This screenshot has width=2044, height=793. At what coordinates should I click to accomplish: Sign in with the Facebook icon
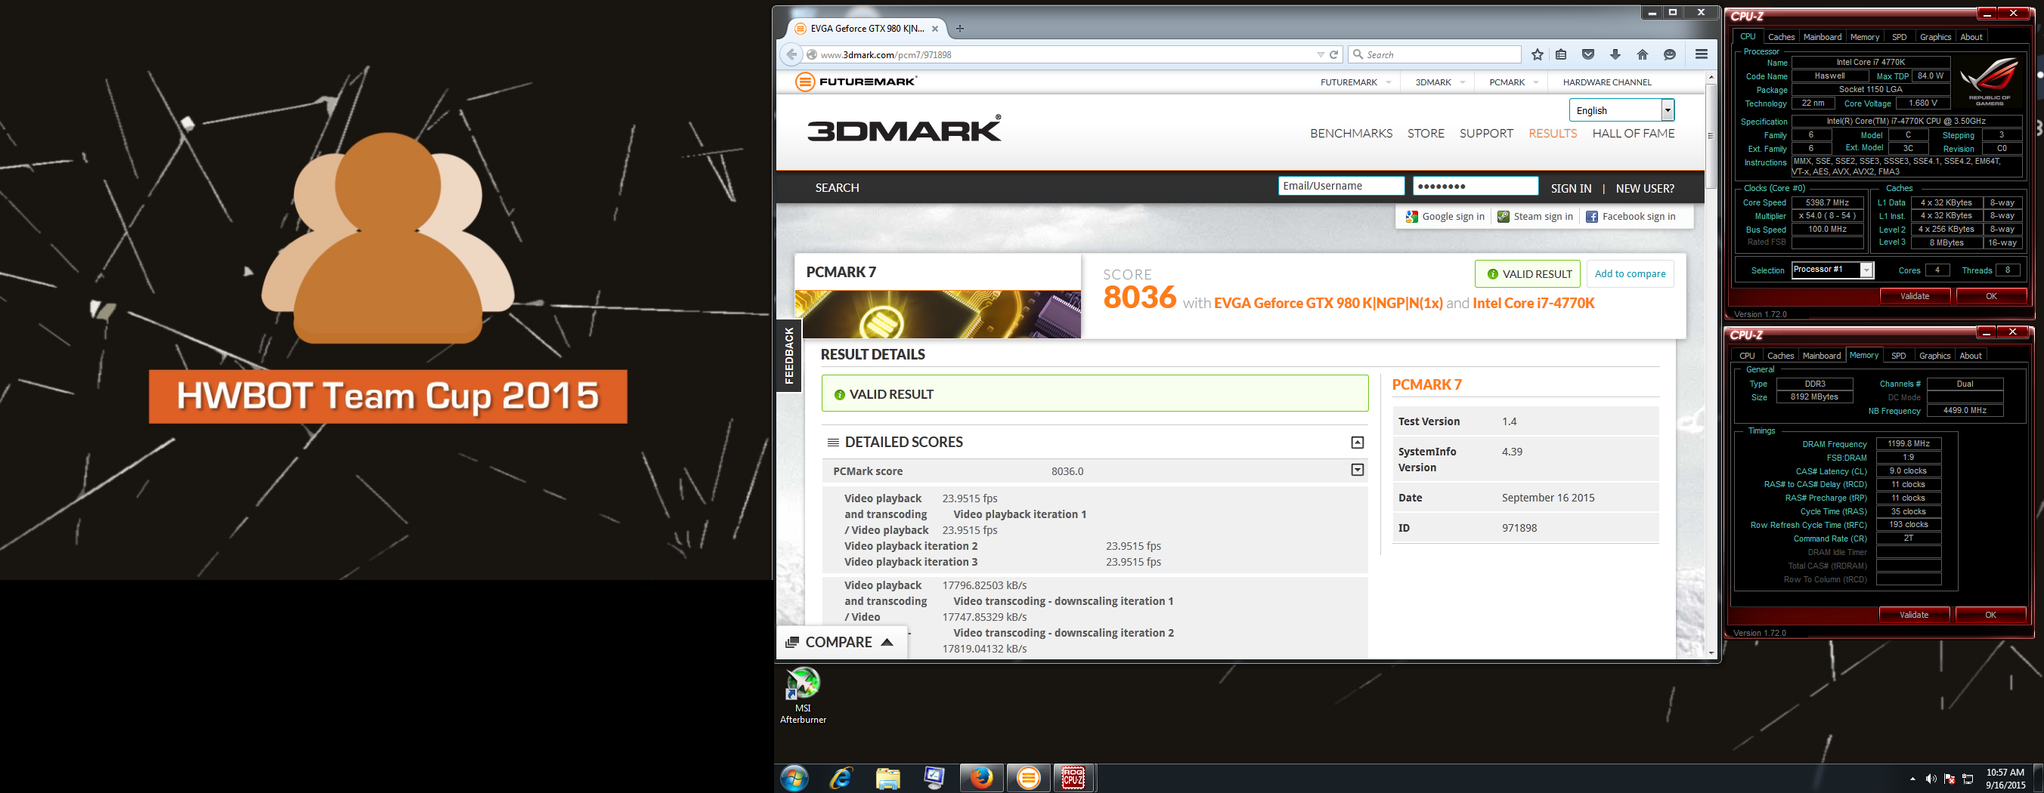1592,217
